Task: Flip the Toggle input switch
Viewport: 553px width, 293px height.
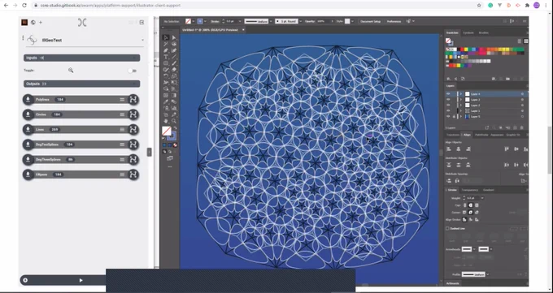Action: point(133,71)
